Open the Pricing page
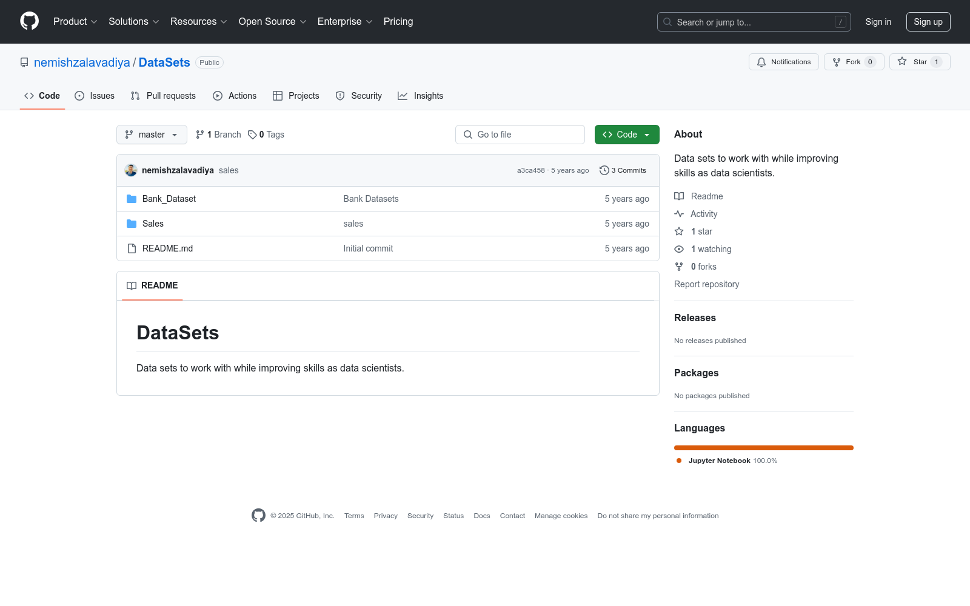 point(398,22)
